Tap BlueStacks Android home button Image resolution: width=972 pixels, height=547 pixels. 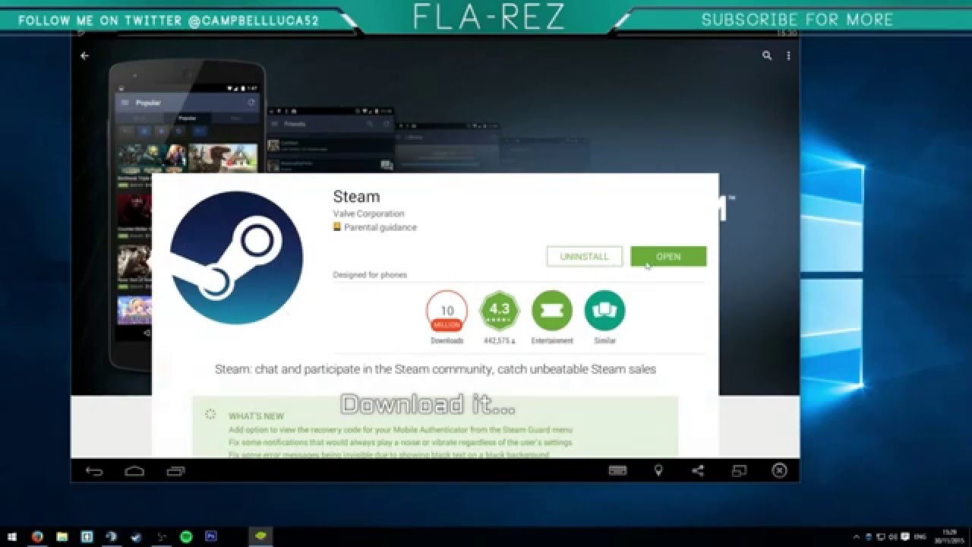click(x=134, y=471)
